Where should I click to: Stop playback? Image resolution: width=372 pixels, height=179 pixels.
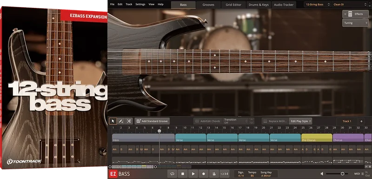coord(183,174)
